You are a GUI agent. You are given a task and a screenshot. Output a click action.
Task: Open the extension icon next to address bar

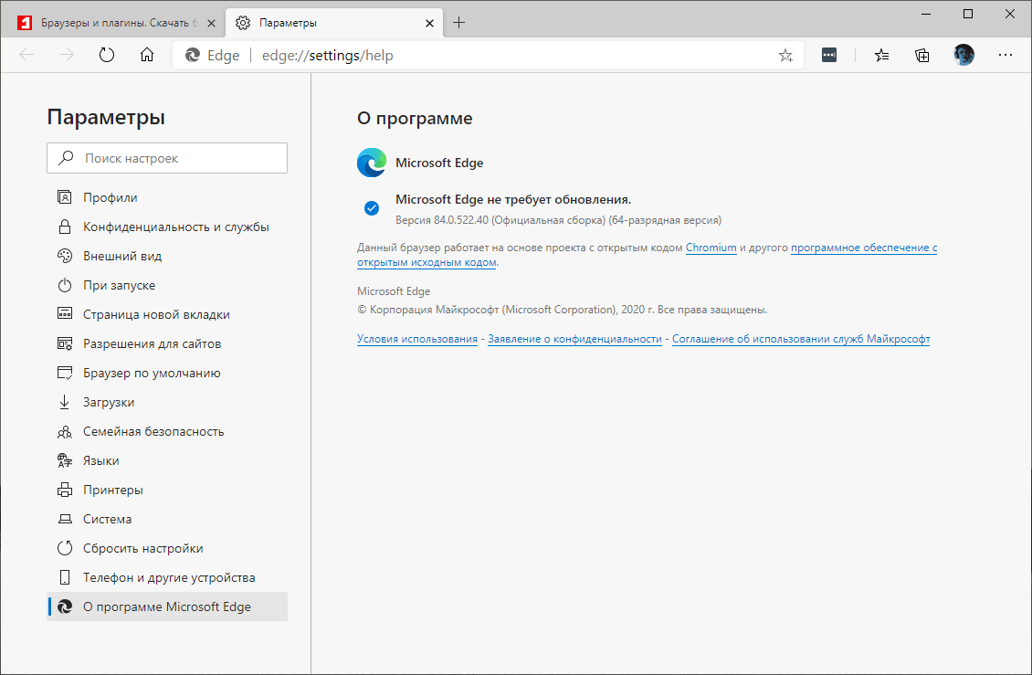pos(828,55)
